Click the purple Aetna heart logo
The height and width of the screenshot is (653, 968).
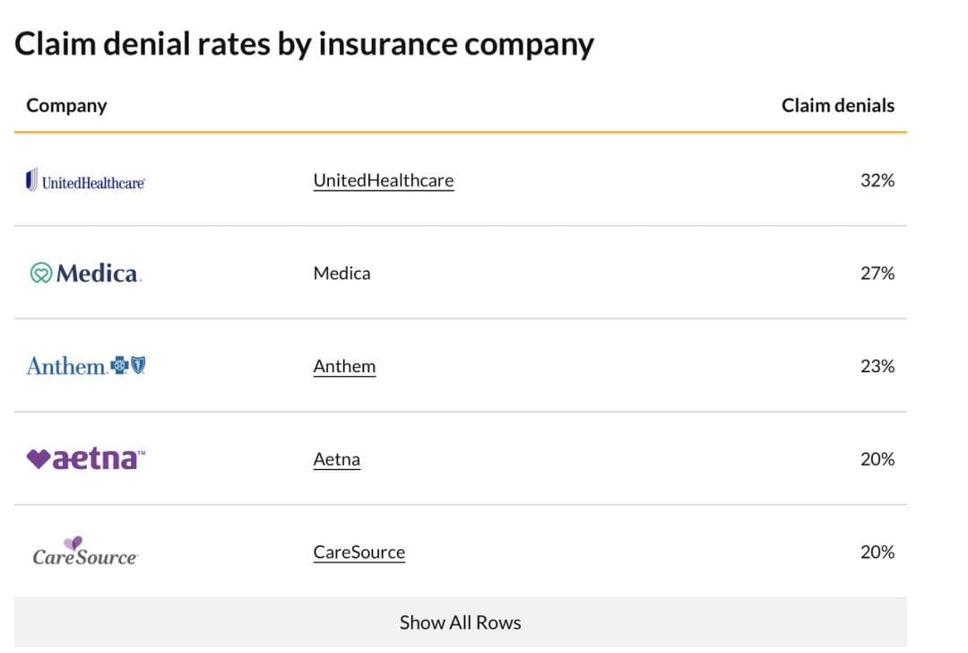[x=39, y=458]
